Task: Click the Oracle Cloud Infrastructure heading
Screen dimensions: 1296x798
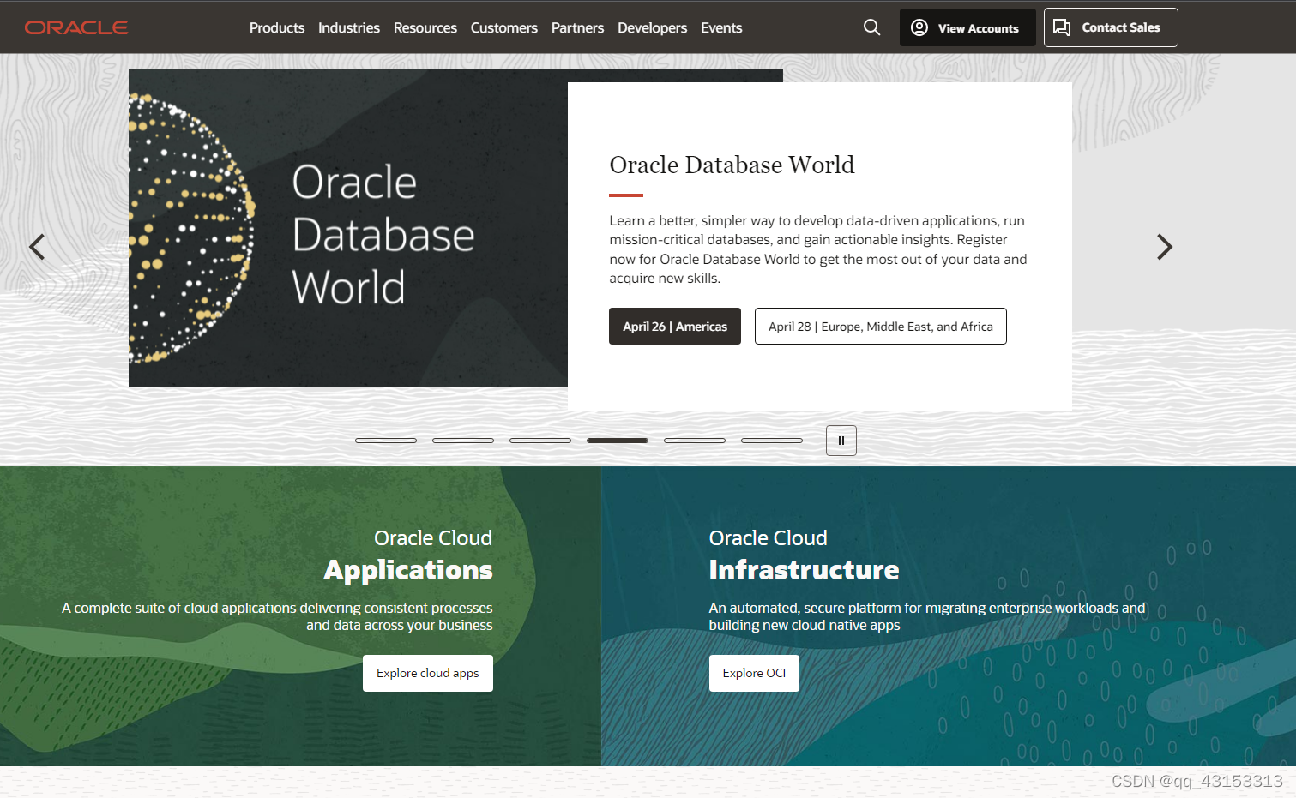Action: [804, 555]
